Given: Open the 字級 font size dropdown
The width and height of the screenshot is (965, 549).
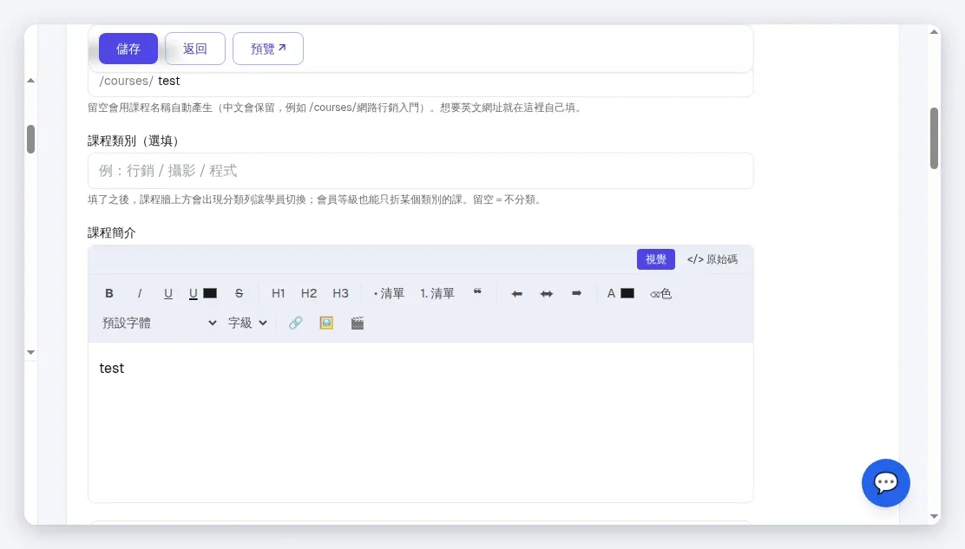Looking at the screenshot, I should [247, 323].
